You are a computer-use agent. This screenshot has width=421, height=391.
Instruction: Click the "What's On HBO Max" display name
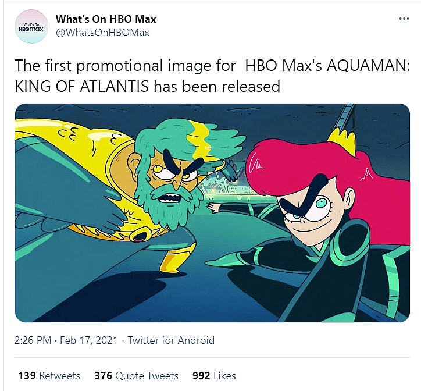click(106, 19)
